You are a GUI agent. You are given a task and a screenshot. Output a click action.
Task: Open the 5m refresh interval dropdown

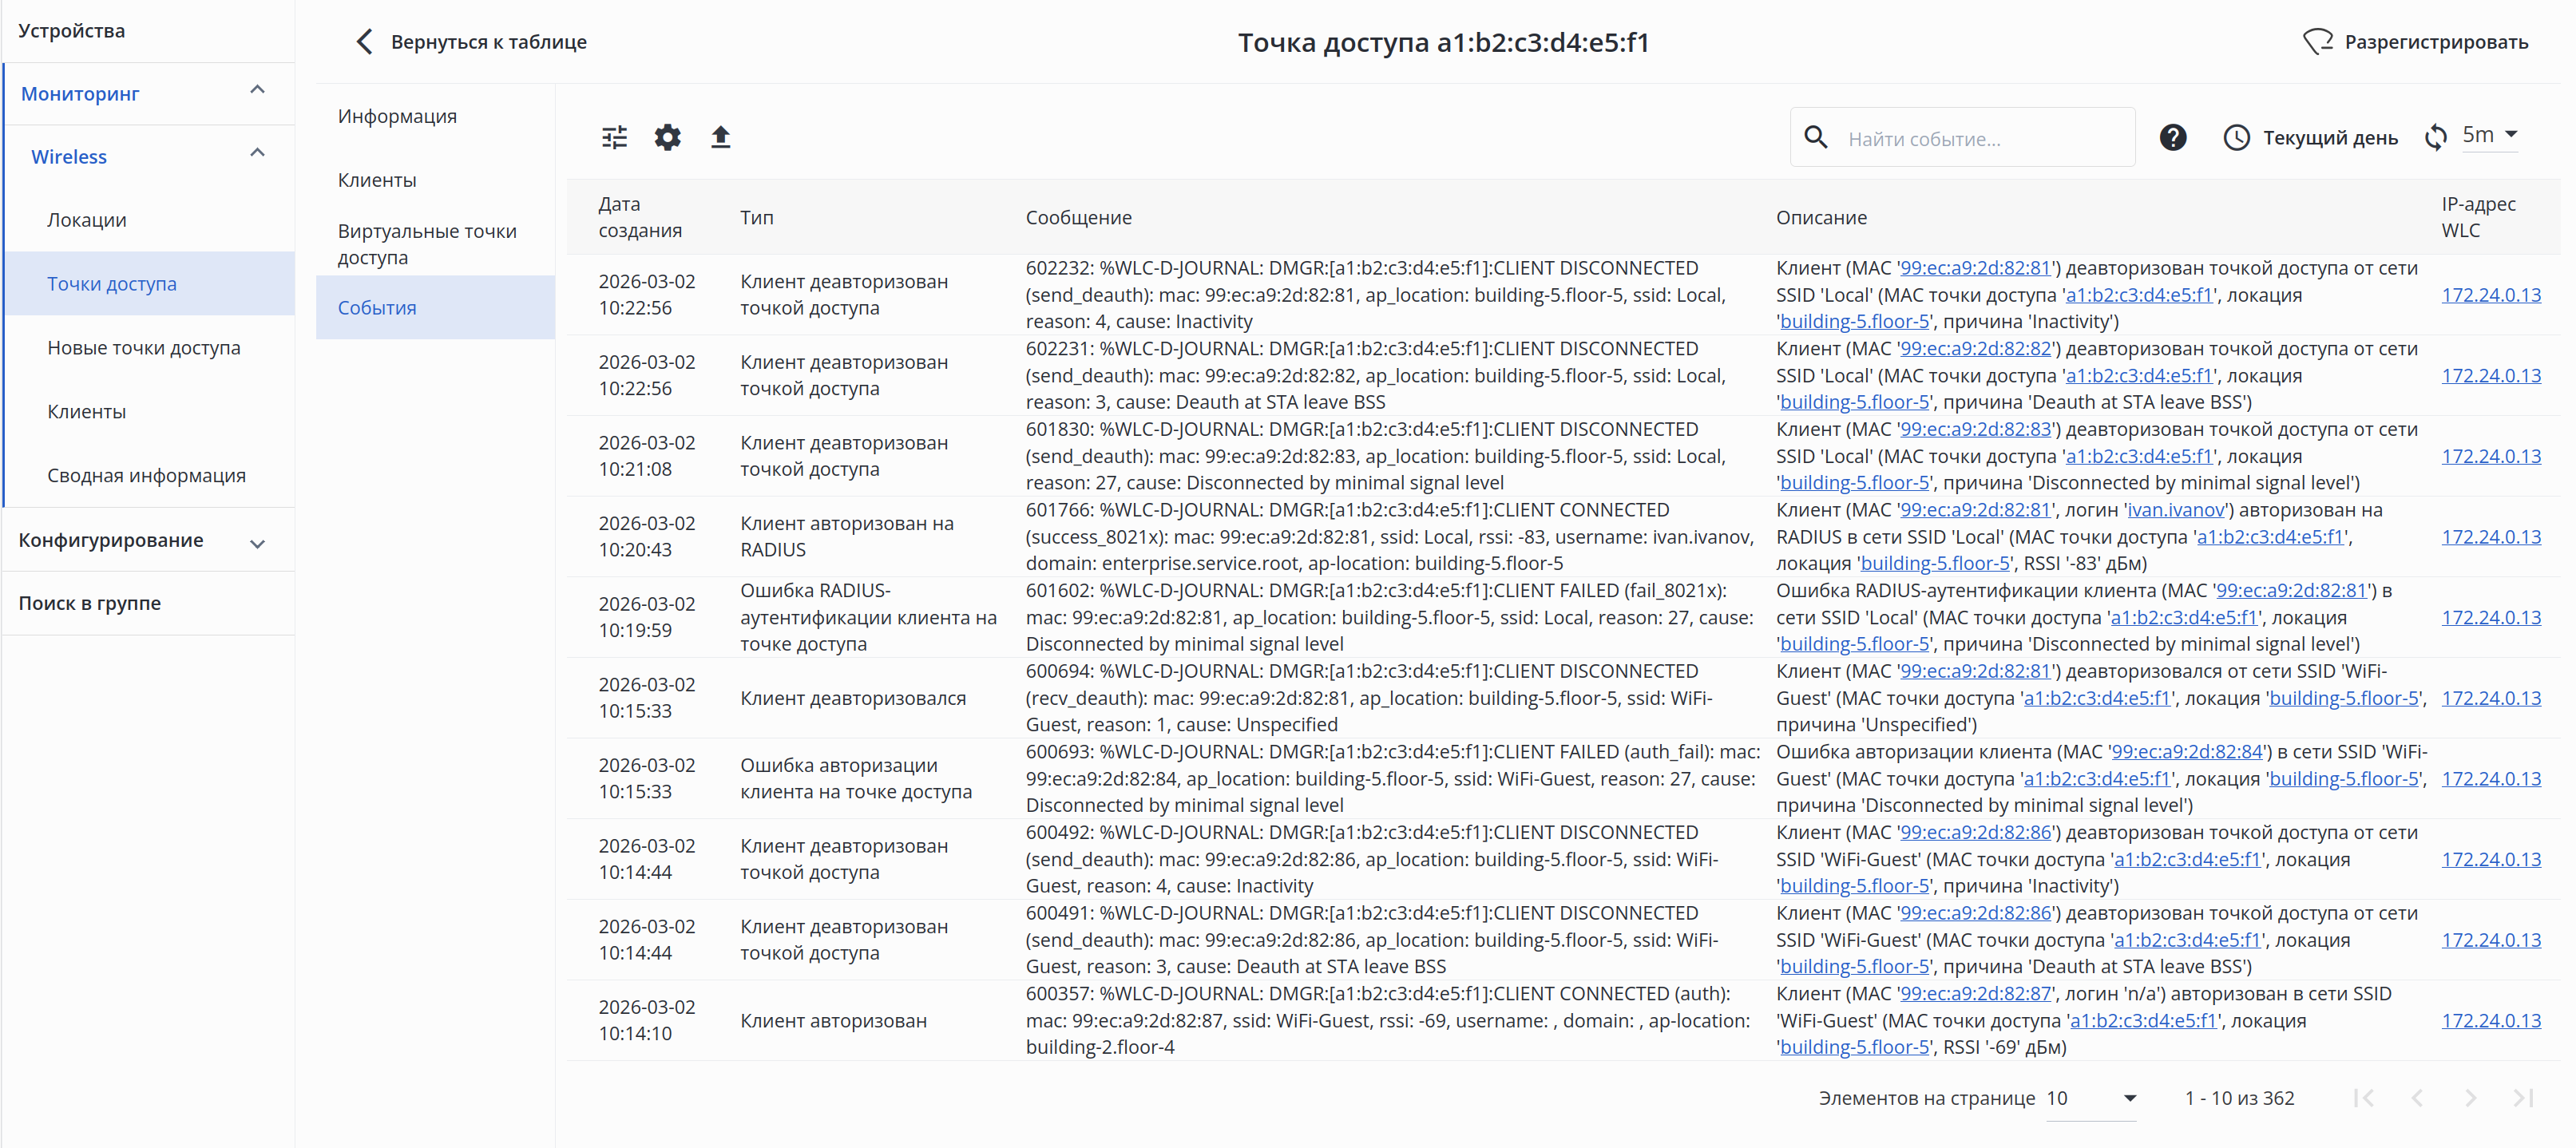point(2489,135)
